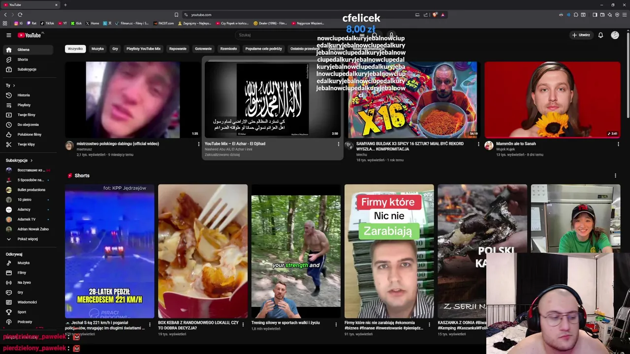The image size is (630, 354).
Task: Open Polubione filmy in the sidebar
Action: (27, 134)
